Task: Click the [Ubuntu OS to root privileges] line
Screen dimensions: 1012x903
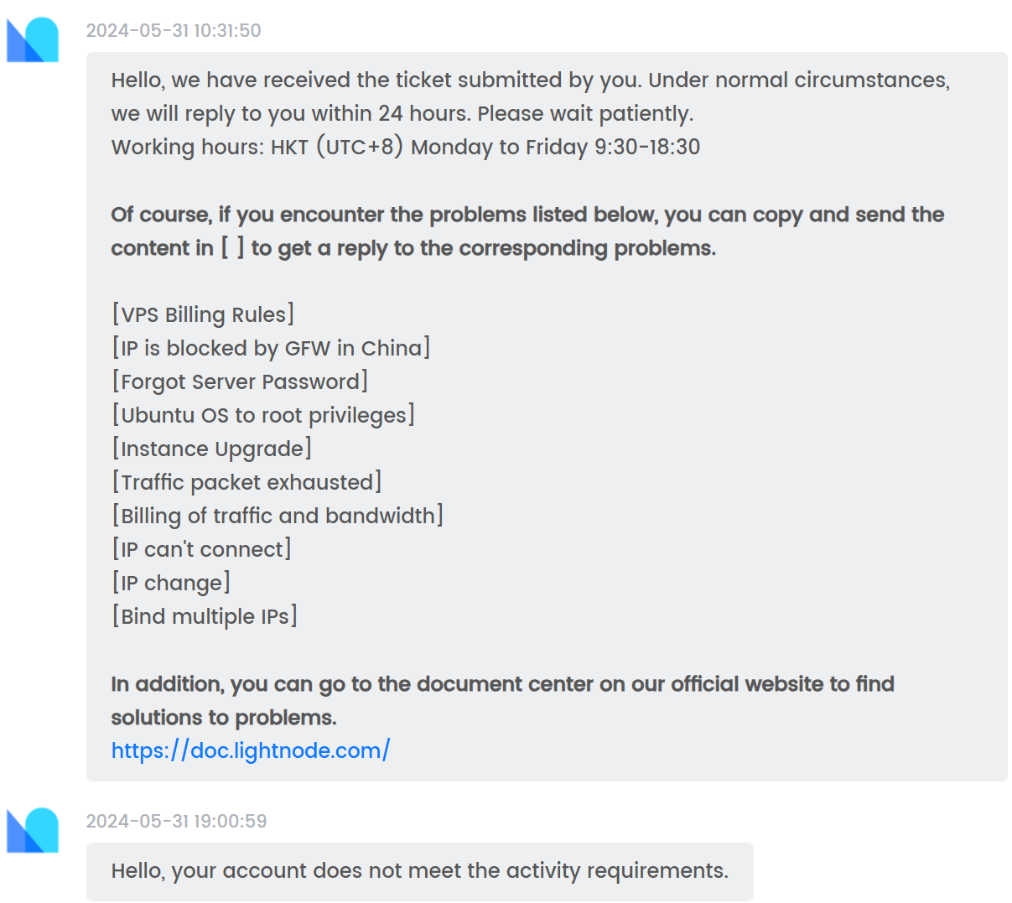Action: (x=263, y=415)
